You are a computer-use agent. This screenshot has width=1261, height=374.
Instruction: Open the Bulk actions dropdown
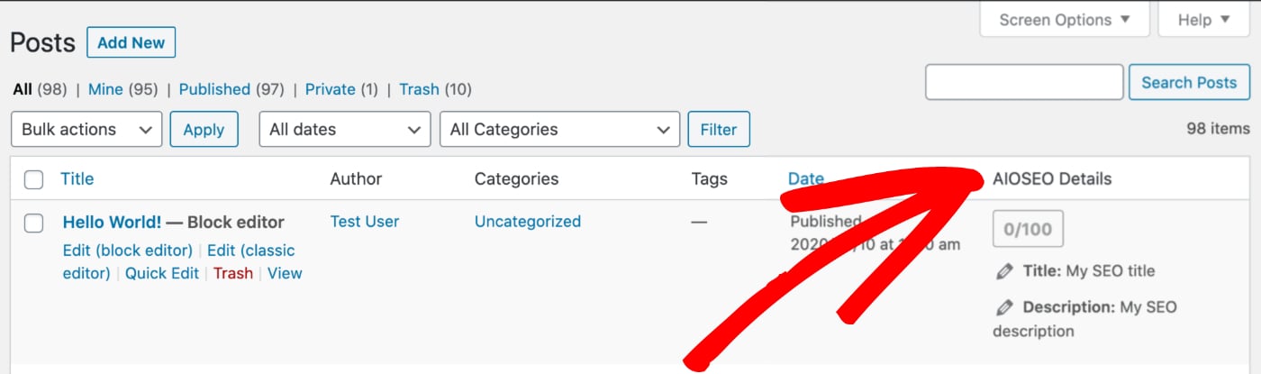86,129
